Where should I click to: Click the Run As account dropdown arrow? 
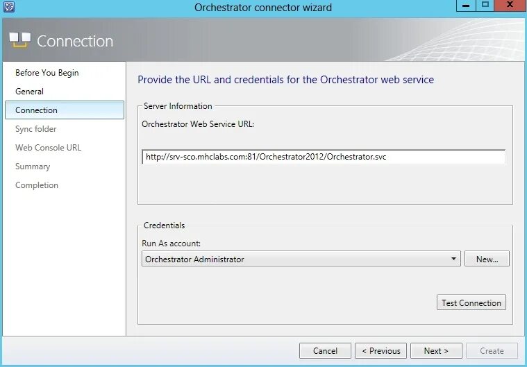coord(453,259)
